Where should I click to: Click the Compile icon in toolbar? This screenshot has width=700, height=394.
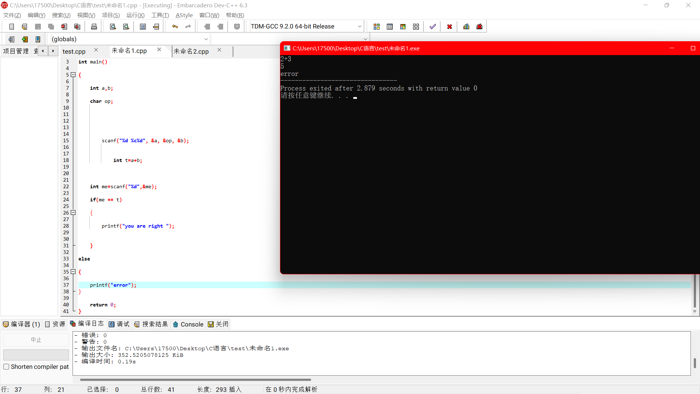click(x=377, y=27)
